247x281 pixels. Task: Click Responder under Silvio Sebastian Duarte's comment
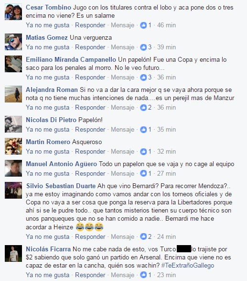(x=90, y=237)
